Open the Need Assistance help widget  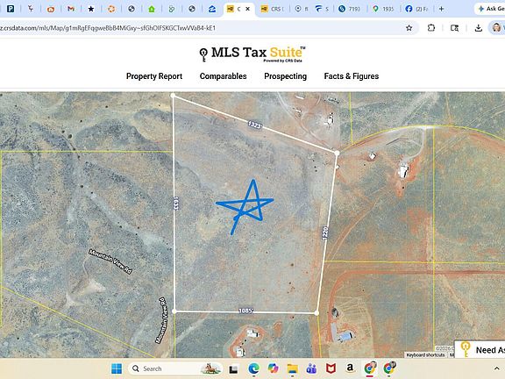(480, 350)
